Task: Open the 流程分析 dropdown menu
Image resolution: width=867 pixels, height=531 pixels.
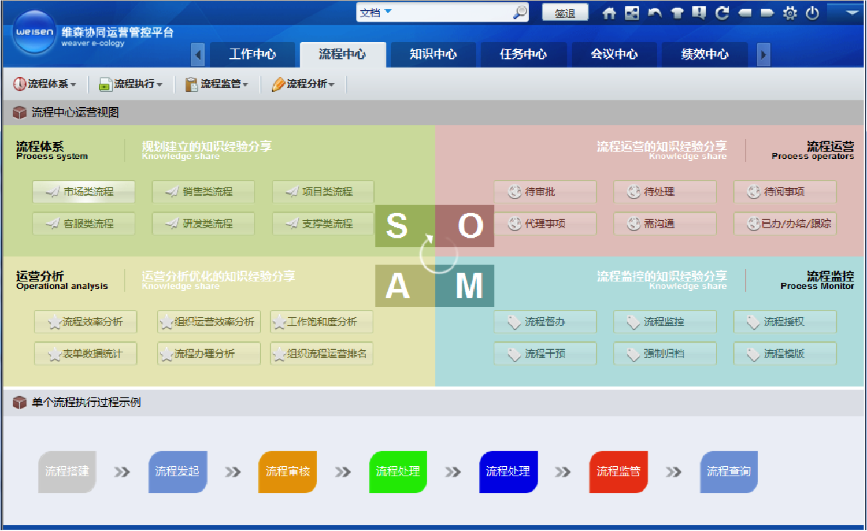Action: [x=303, y=84]
